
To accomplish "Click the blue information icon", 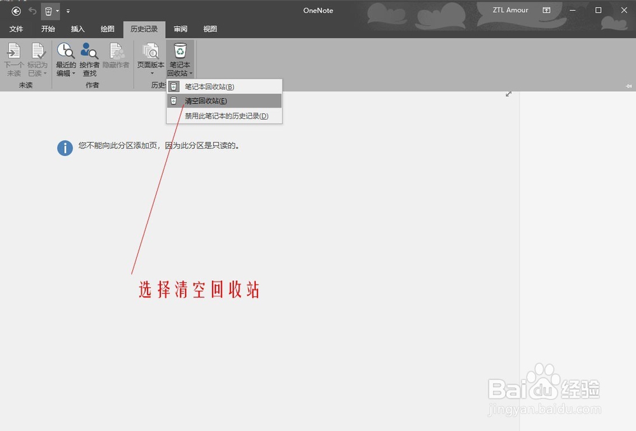I will pyautogui.click(x=65, y=148).
